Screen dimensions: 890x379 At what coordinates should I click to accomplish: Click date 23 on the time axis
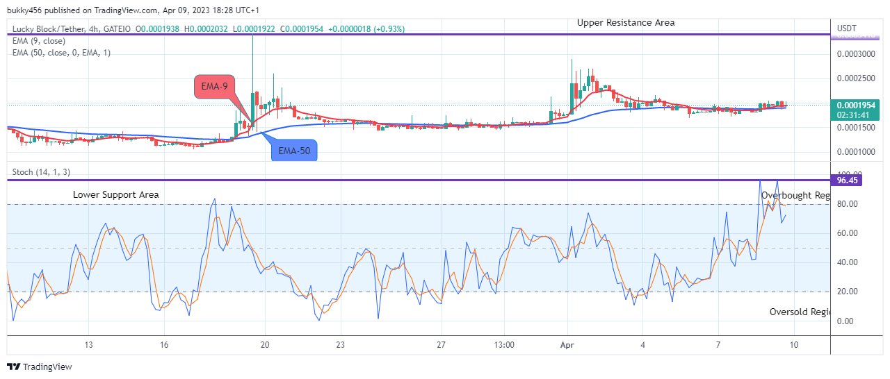341,345
